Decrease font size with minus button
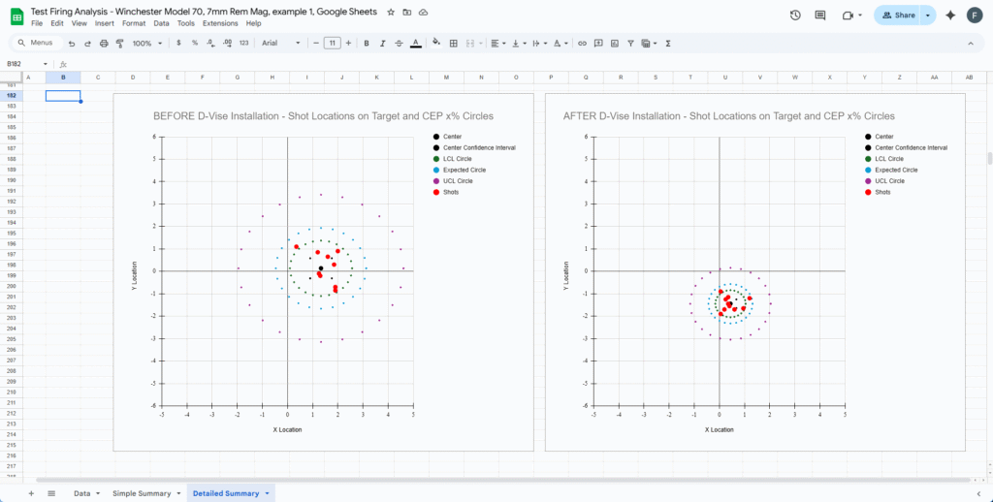The width and height of the screenshot is (993, 502). pyautogui.click(x=316, y=43)
